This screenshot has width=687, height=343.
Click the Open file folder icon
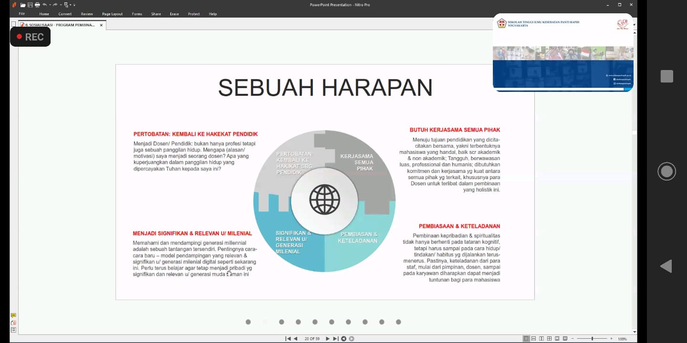[22, 5]
